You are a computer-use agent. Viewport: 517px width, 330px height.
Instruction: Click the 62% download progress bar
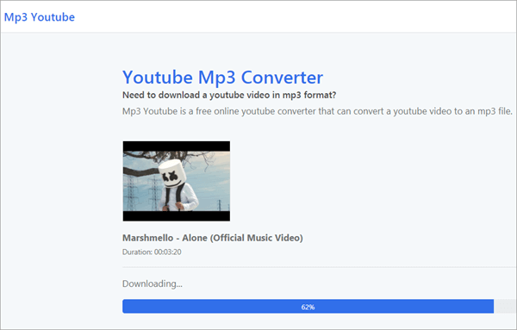[x=319, y=307]
